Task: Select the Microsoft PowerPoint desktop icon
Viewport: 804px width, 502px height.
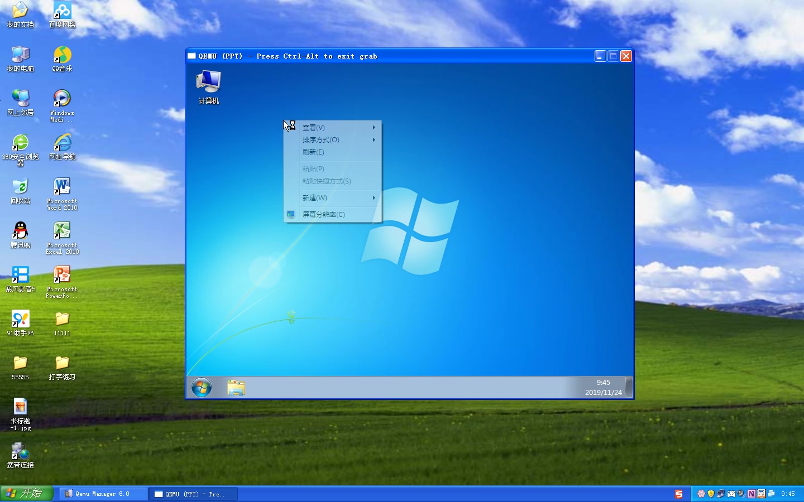Action: coord(62,282)
